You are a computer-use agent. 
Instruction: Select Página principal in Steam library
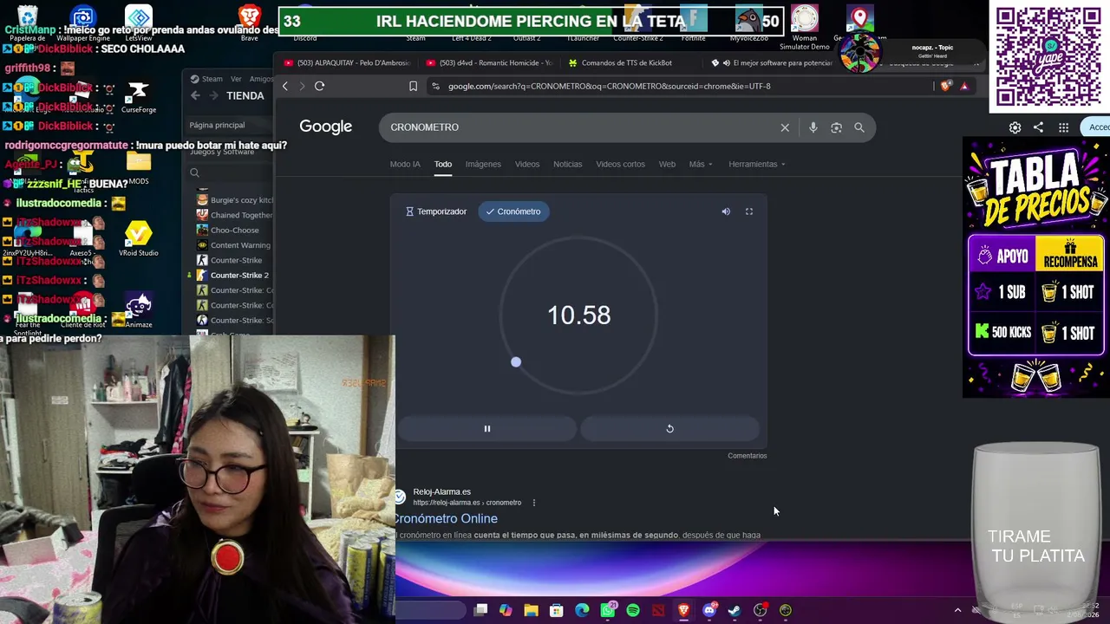coord(217,125)
